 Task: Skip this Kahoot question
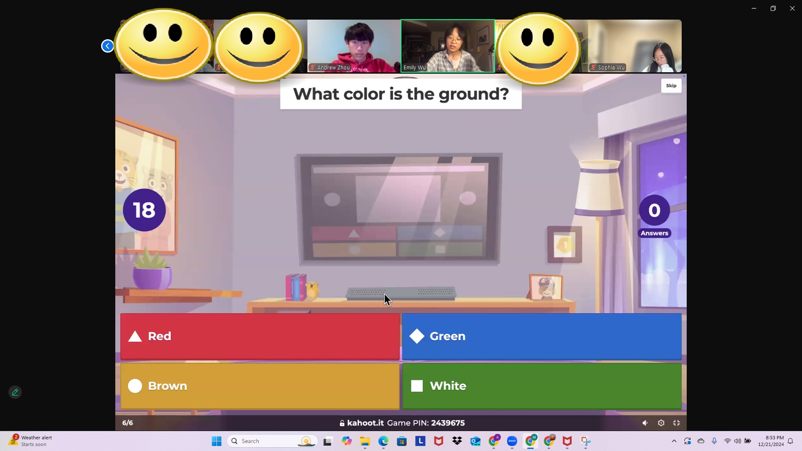pos(671,86)
